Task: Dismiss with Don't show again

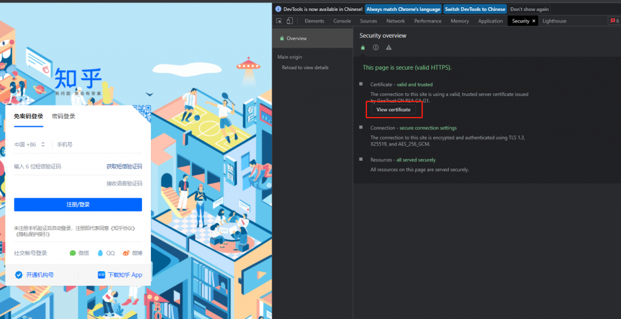Action: click(529, 9)
